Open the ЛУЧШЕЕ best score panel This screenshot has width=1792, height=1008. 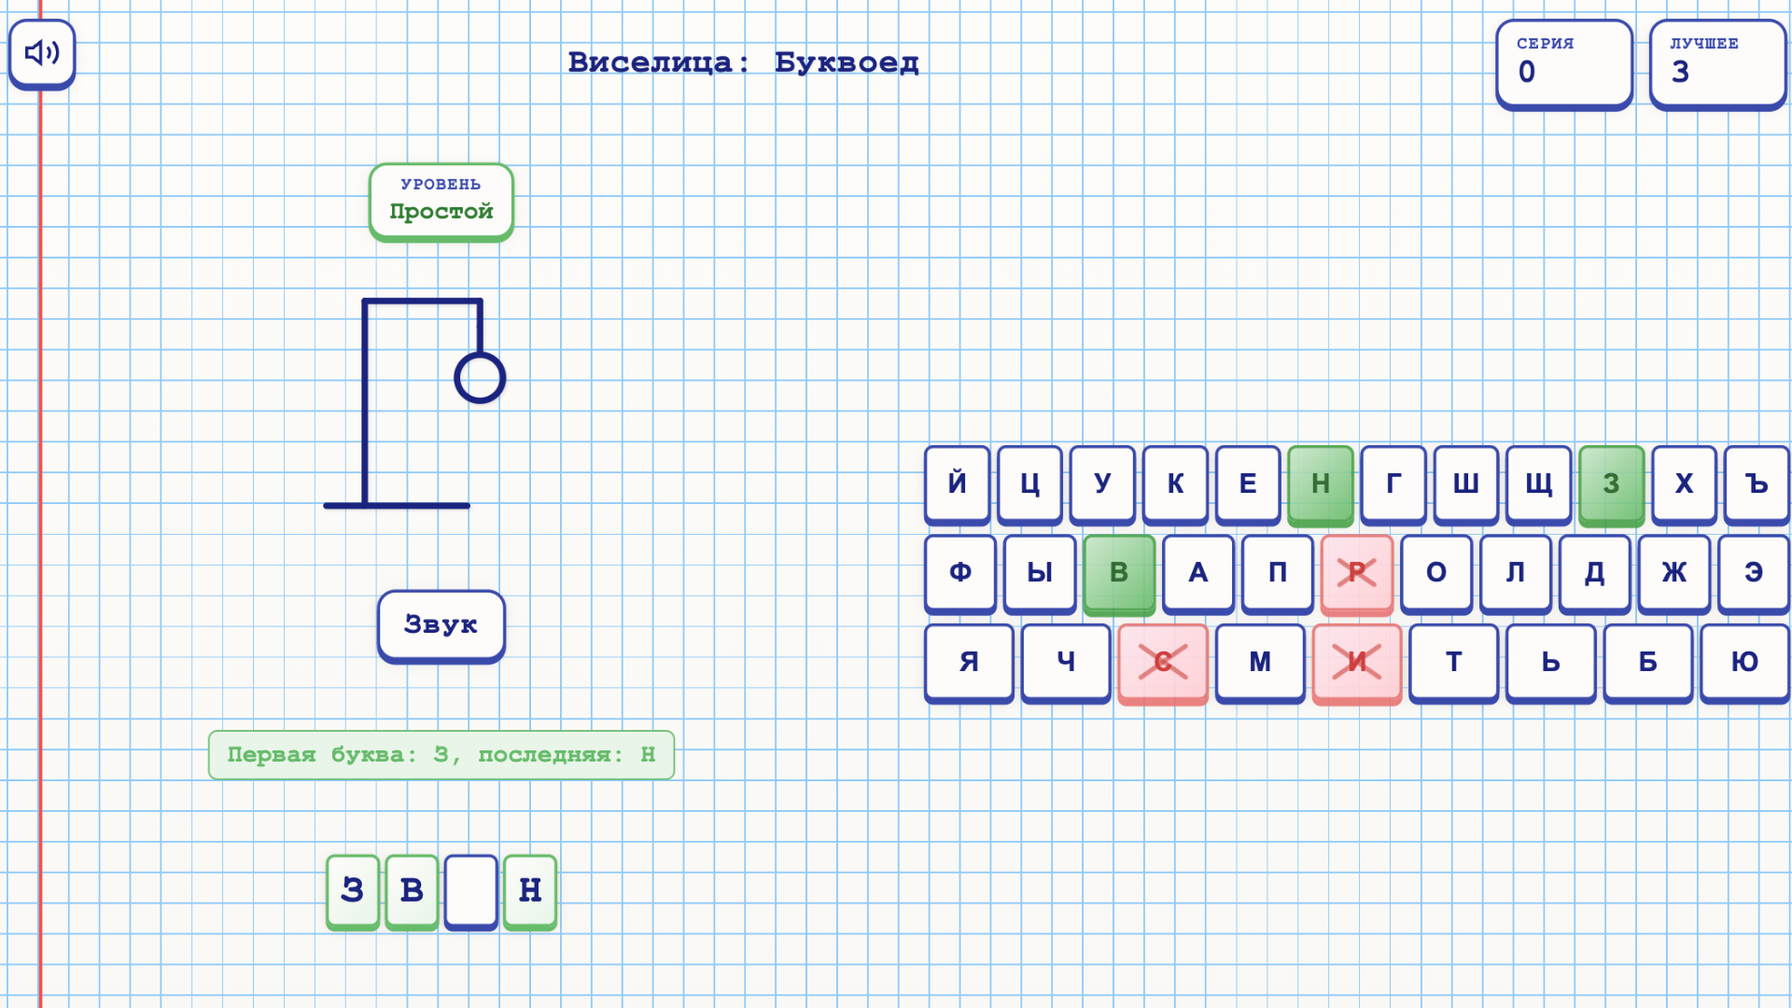[1717, 63]
